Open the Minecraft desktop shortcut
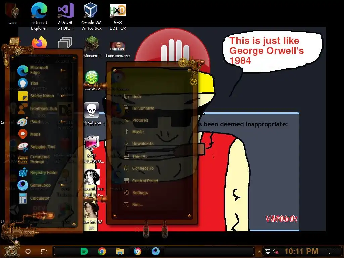Screen dimensions: 344x258 [x=92, y=47]
